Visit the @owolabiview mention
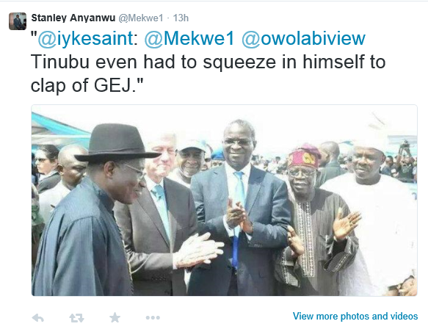This screenshot has width=428, height=332. [303, 38]
